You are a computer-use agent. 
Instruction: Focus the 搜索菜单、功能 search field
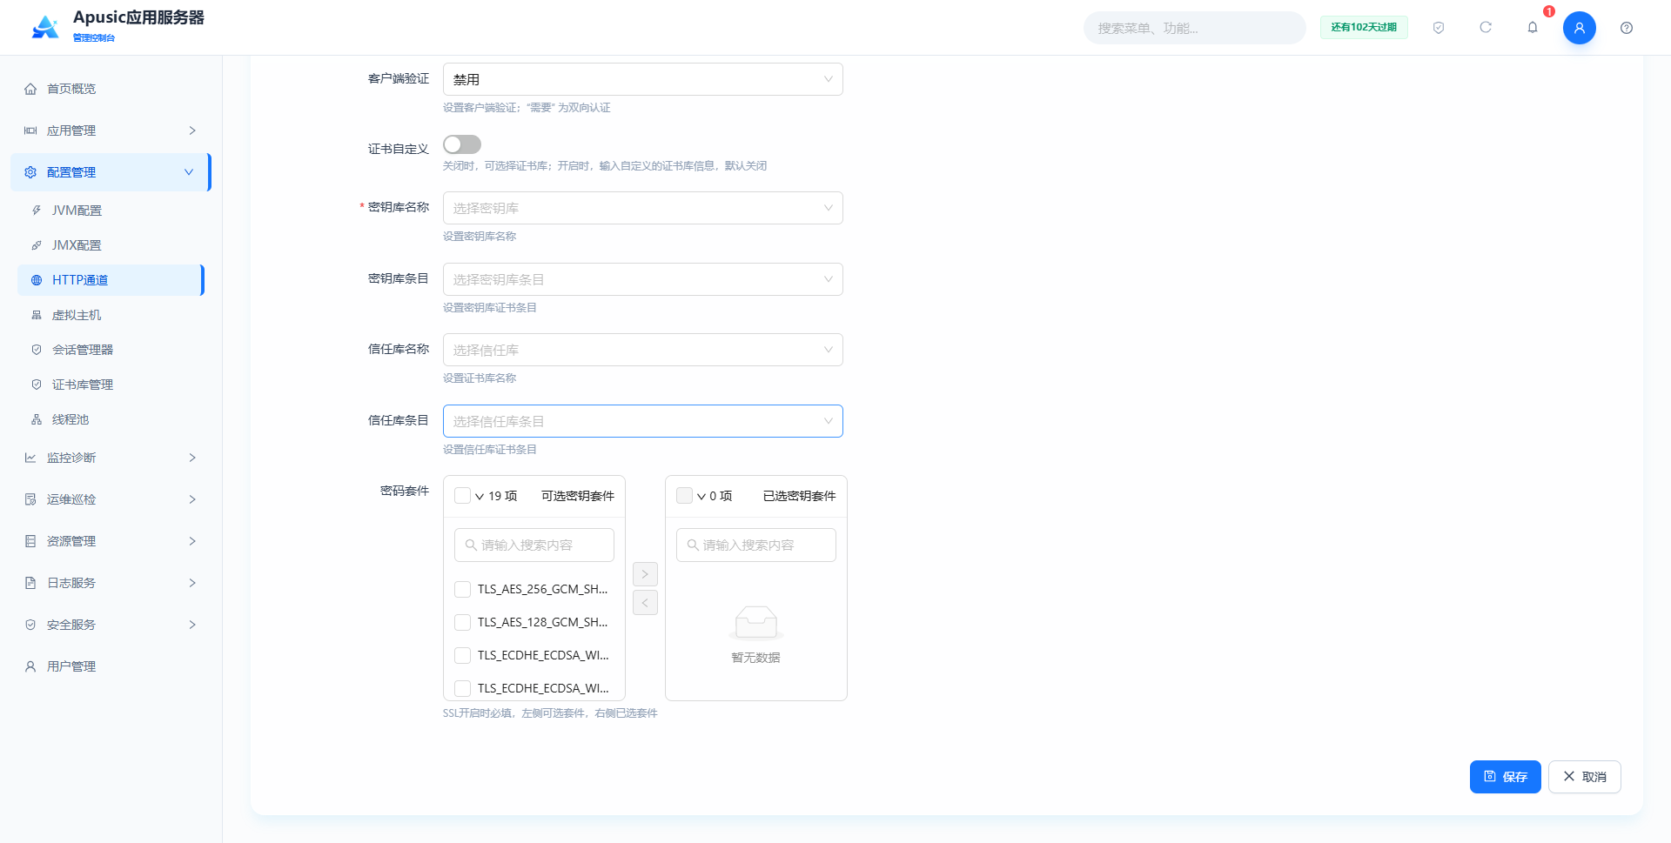click(1195, 28)
